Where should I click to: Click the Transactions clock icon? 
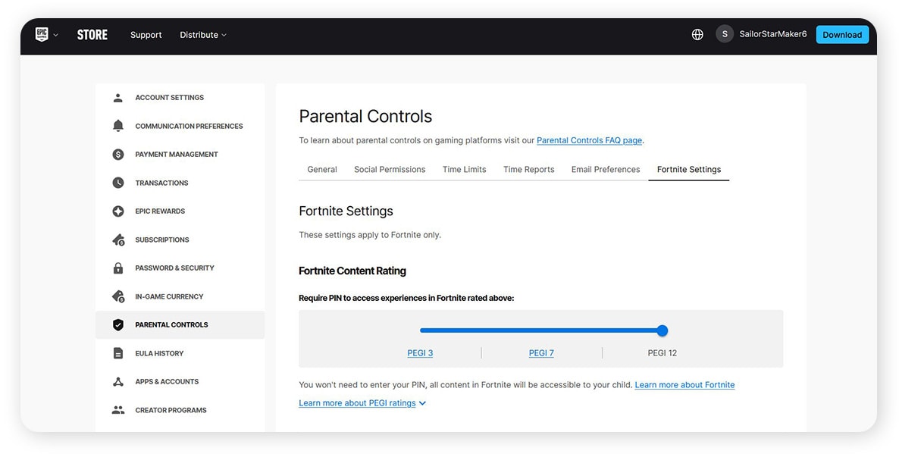[118, 183]
